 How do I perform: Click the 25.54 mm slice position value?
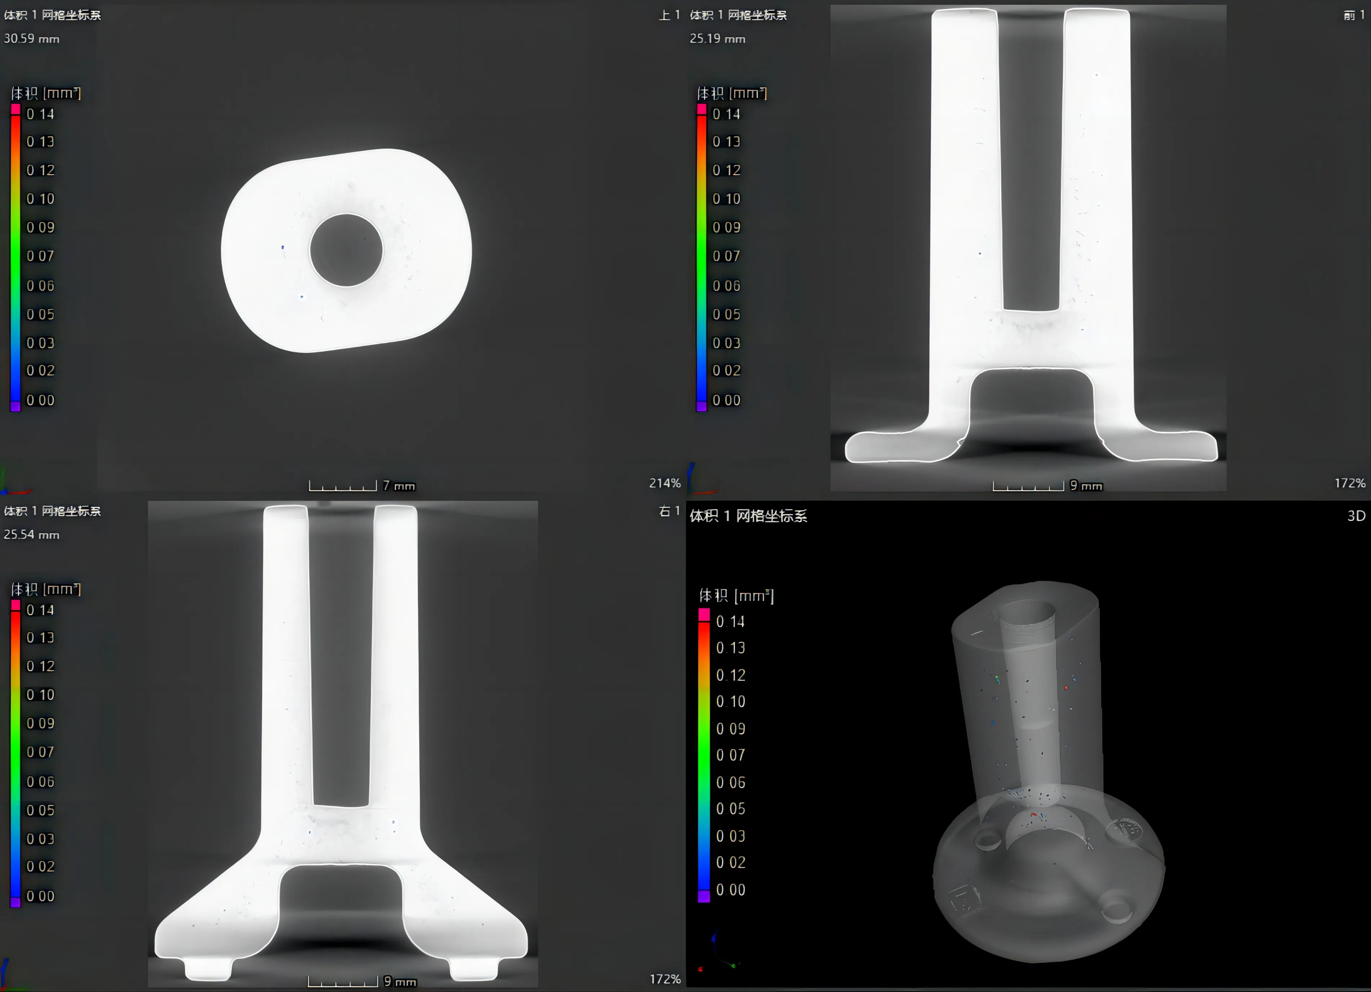(x=31, y=535)
